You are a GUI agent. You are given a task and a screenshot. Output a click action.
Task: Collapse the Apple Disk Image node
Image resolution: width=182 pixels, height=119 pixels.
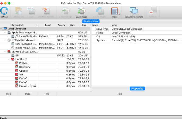(x=5, y=32)
